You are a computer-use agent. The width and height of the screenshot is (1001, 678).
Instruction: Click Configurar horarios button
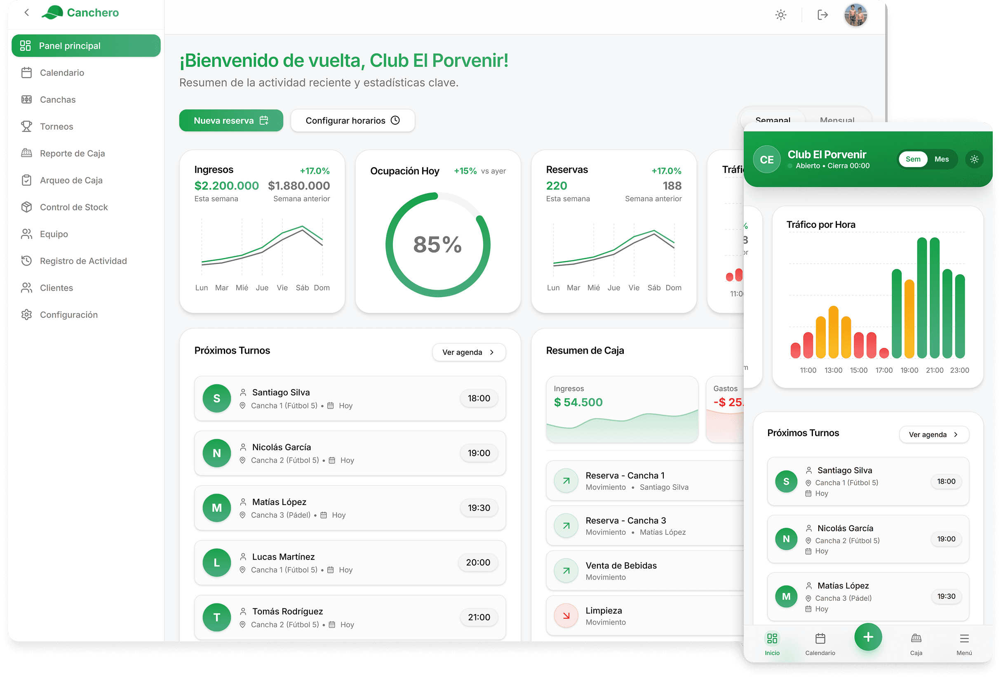(352, 120)
